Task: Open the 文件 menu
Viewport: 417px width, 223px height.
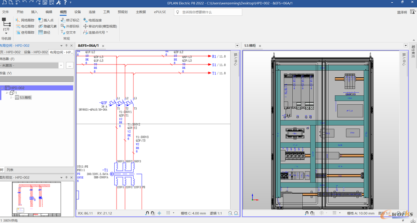Action: pos(5,12)
